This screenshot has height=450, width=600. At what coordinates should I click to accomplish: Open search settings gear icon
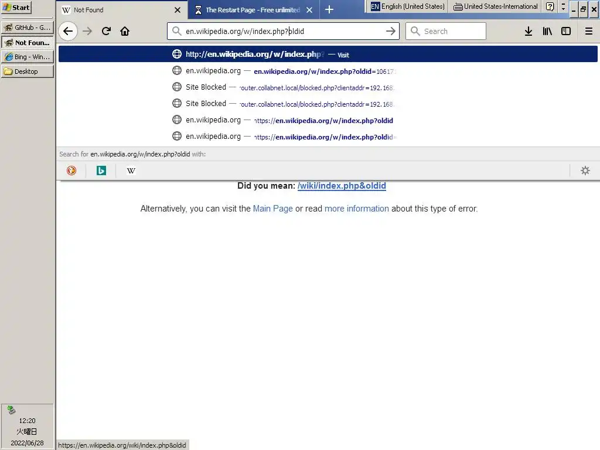point(585,171)
